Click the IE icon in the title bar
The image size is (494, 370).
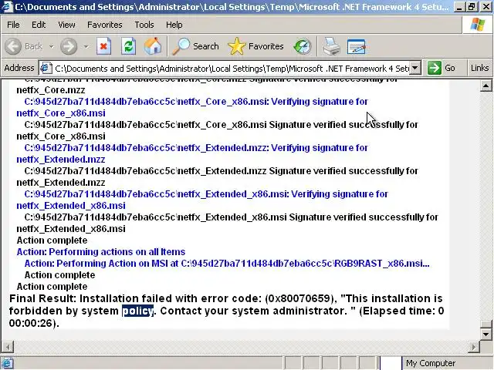[x=6, y=7]
